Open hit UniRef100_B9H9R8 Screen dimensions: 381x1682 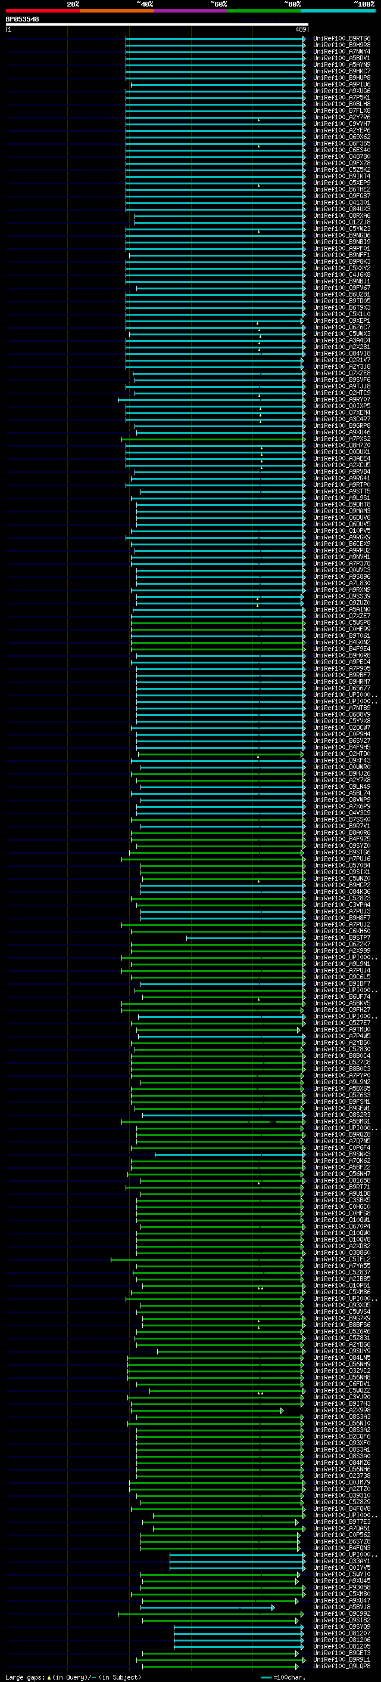click(x=342, y=45)
